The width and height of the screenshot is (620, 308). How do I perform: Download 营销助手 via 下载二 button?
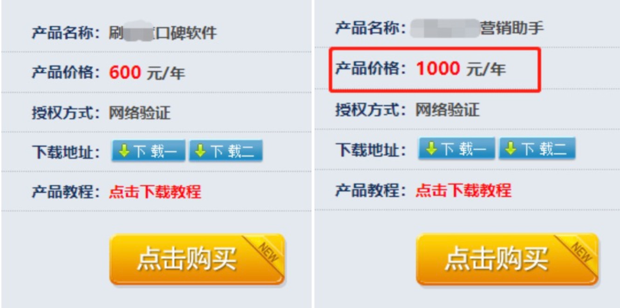pyautogui.click(x=537, y=148)
